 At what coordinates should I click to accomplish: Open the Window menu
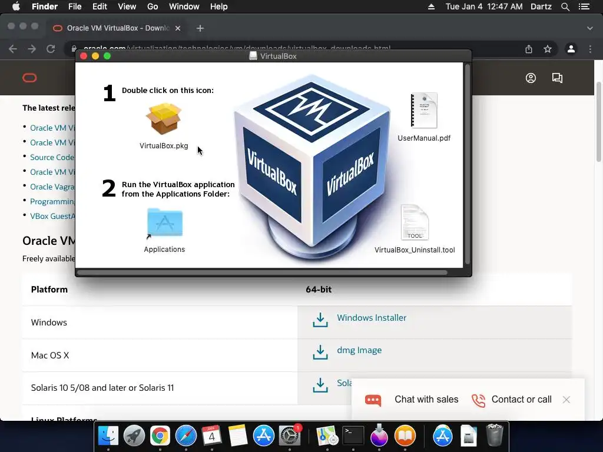click(x=184, y=6)
